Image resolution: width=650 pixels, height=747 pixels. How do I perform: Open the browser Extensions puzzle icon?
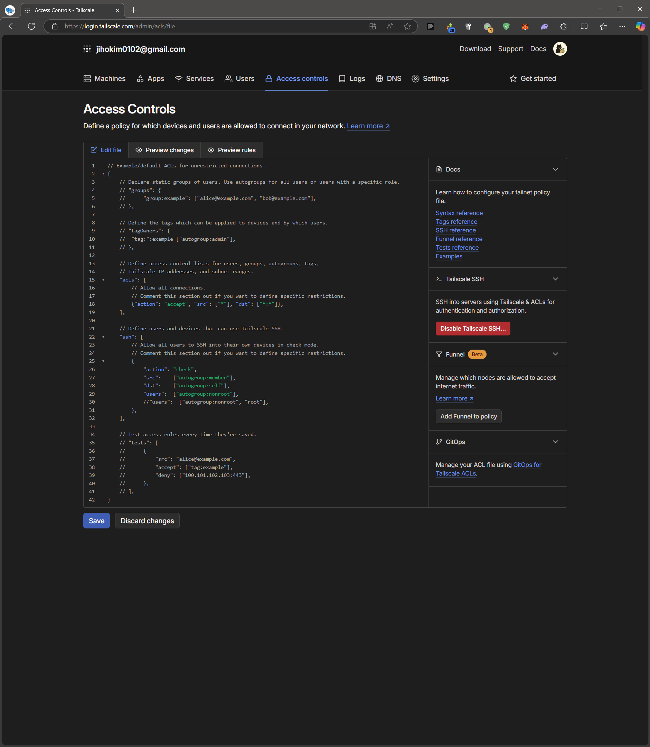[x=563, y=26]
